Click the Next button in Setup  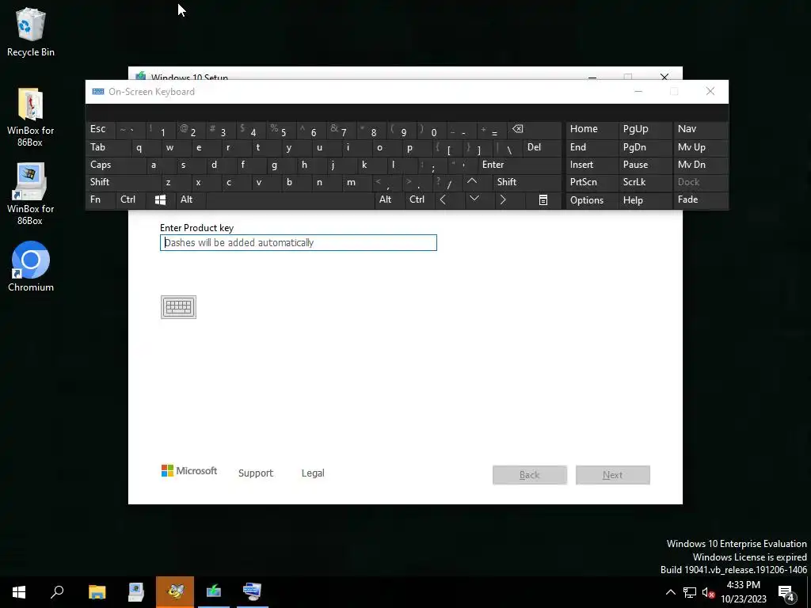(613, 475)
